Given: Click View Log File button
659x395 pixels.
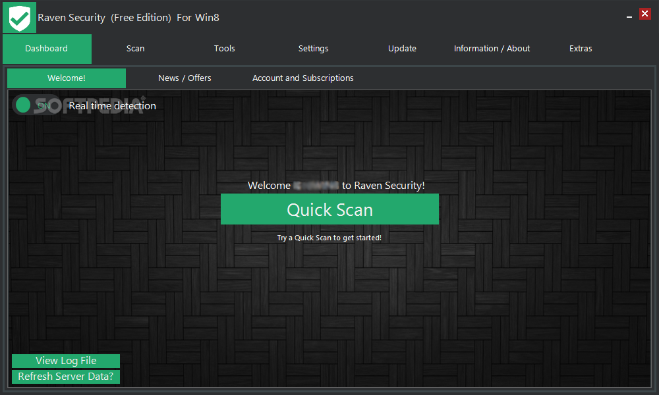Looking at the screenshot, I should click(65, 361).
